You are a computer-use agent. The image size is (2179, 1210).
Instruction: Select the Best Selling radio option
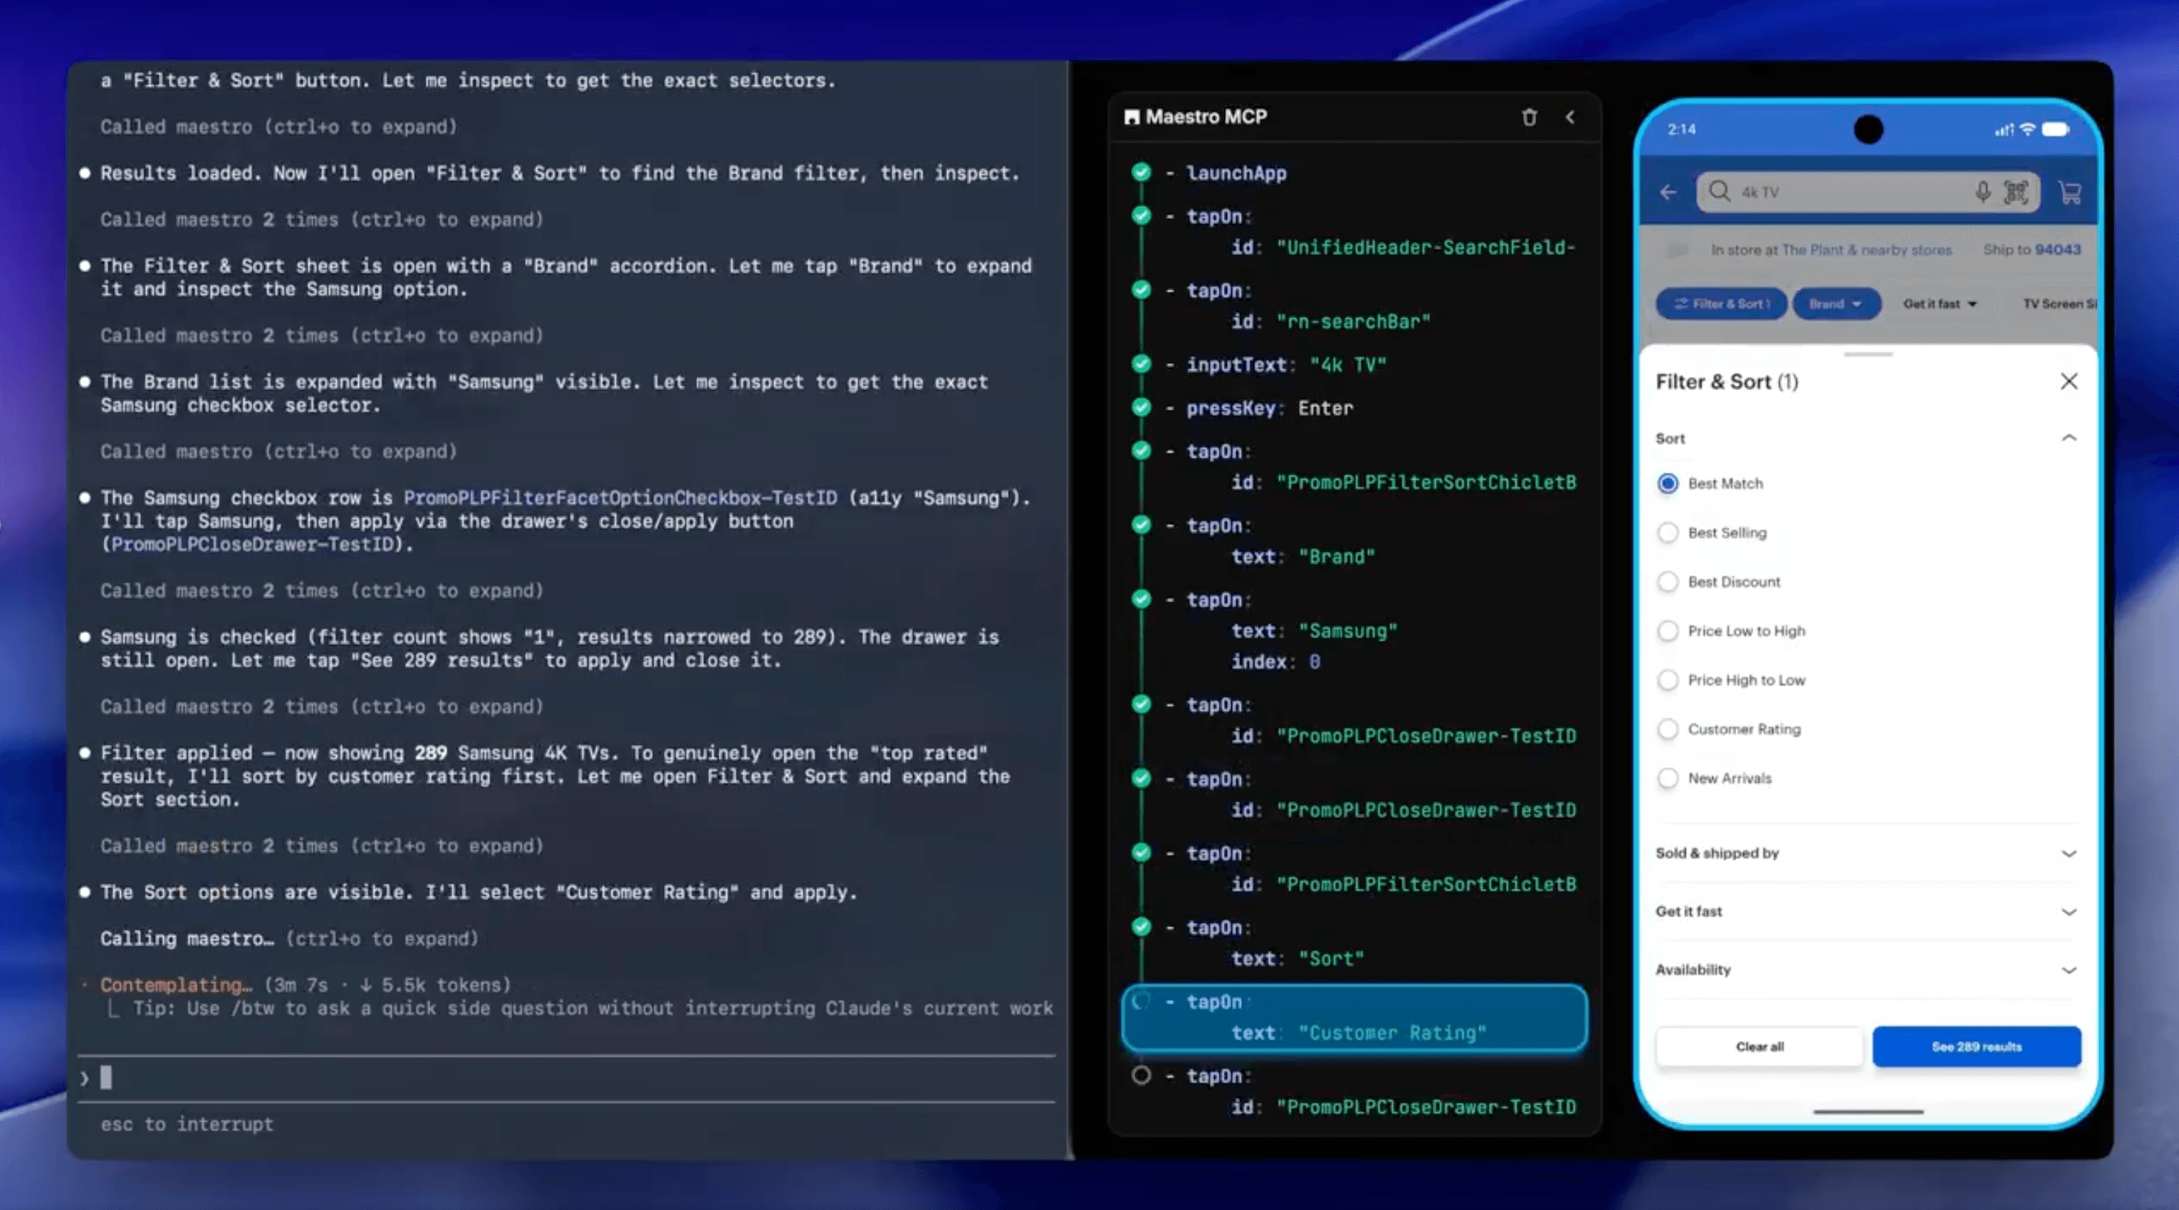coord(1667,532)
